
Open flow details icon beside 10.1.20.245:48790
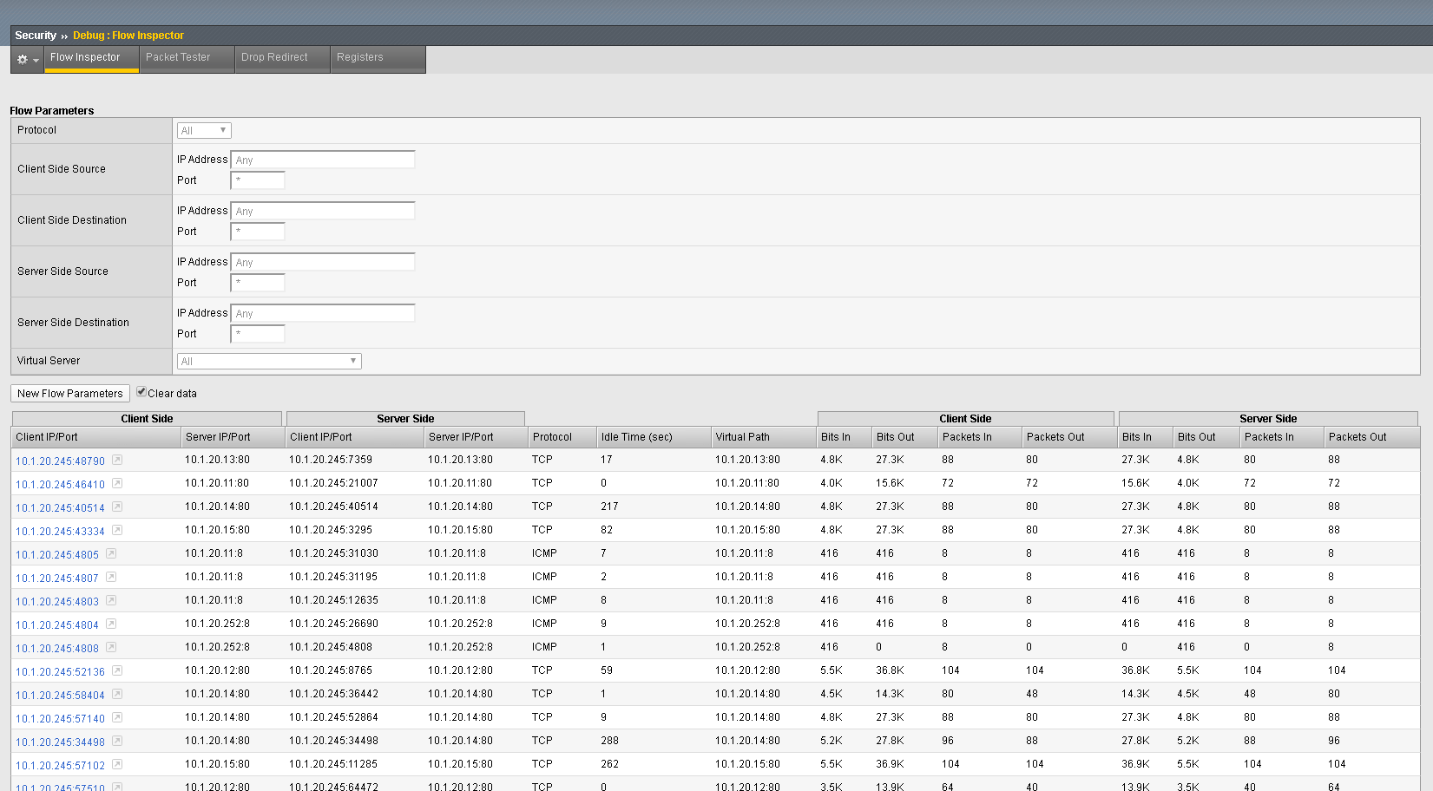tap(117, 460)
